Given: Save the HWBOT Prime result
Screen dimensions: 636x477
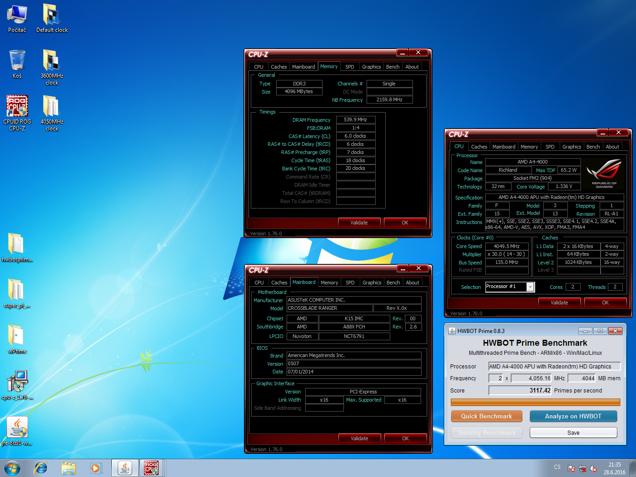Looking at the screenshot, I should point(573,432).
